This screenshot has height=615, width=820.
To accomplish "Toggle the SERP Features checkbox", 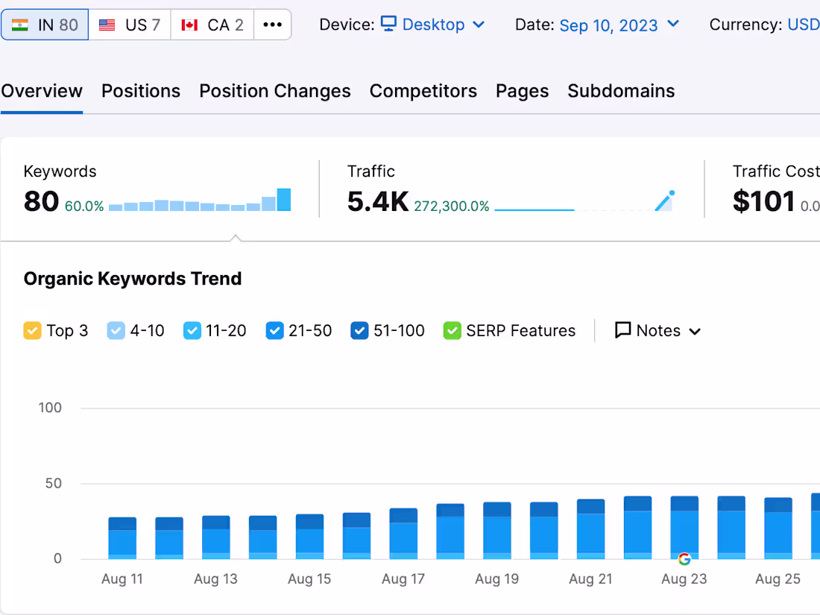I will (452, 329).
